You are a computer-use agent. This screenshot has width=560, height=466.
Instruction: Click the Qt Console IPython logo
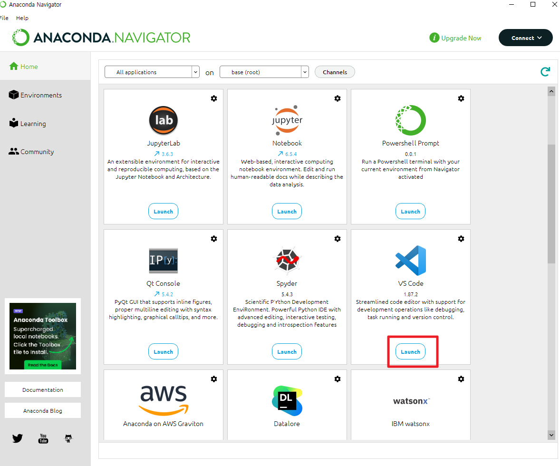[x=163, y=260]
